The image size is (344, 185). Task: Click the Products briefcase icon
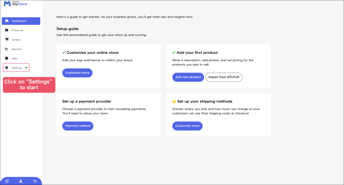click(x=7, y=30)
